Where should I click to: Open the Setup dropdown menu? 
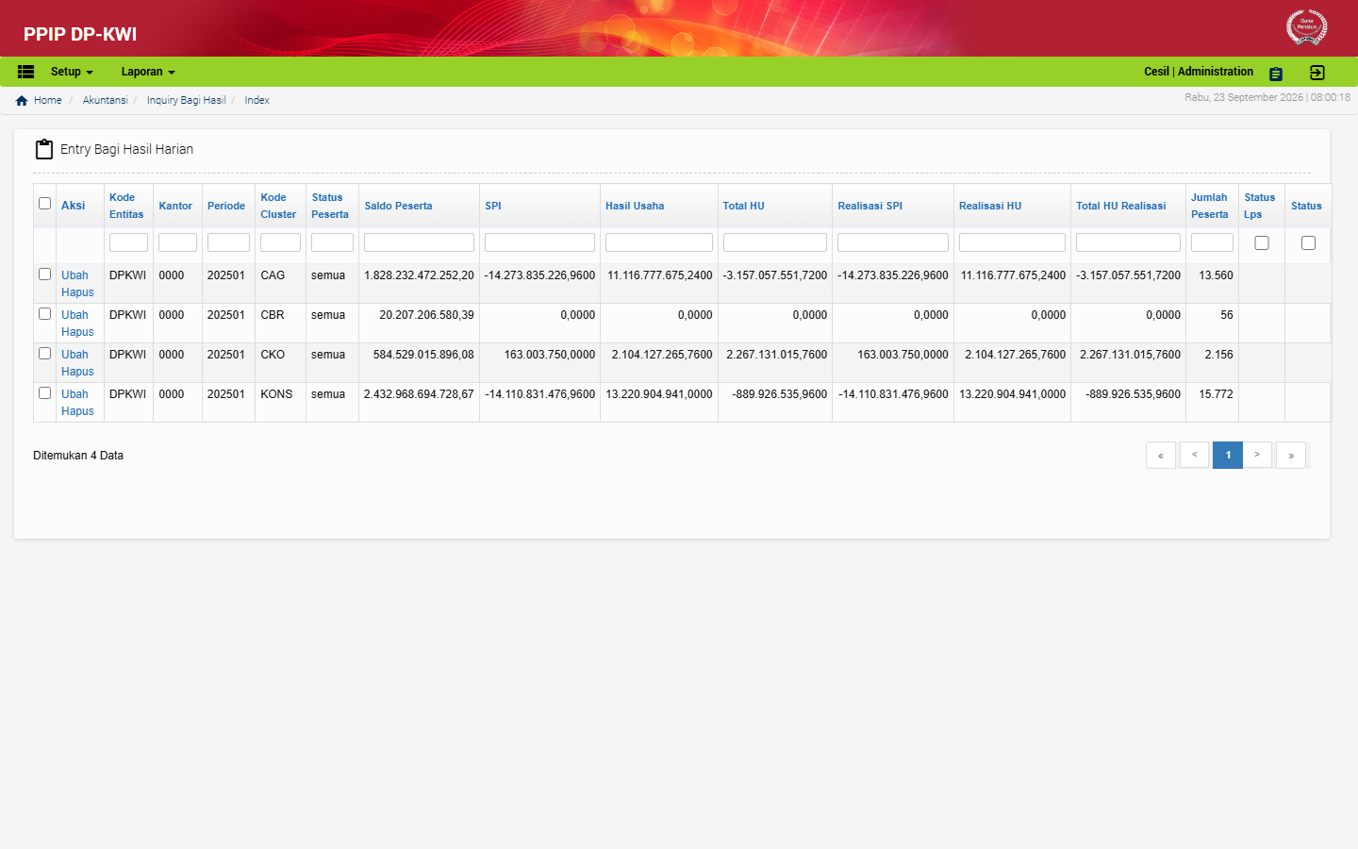tap(72, 72)
